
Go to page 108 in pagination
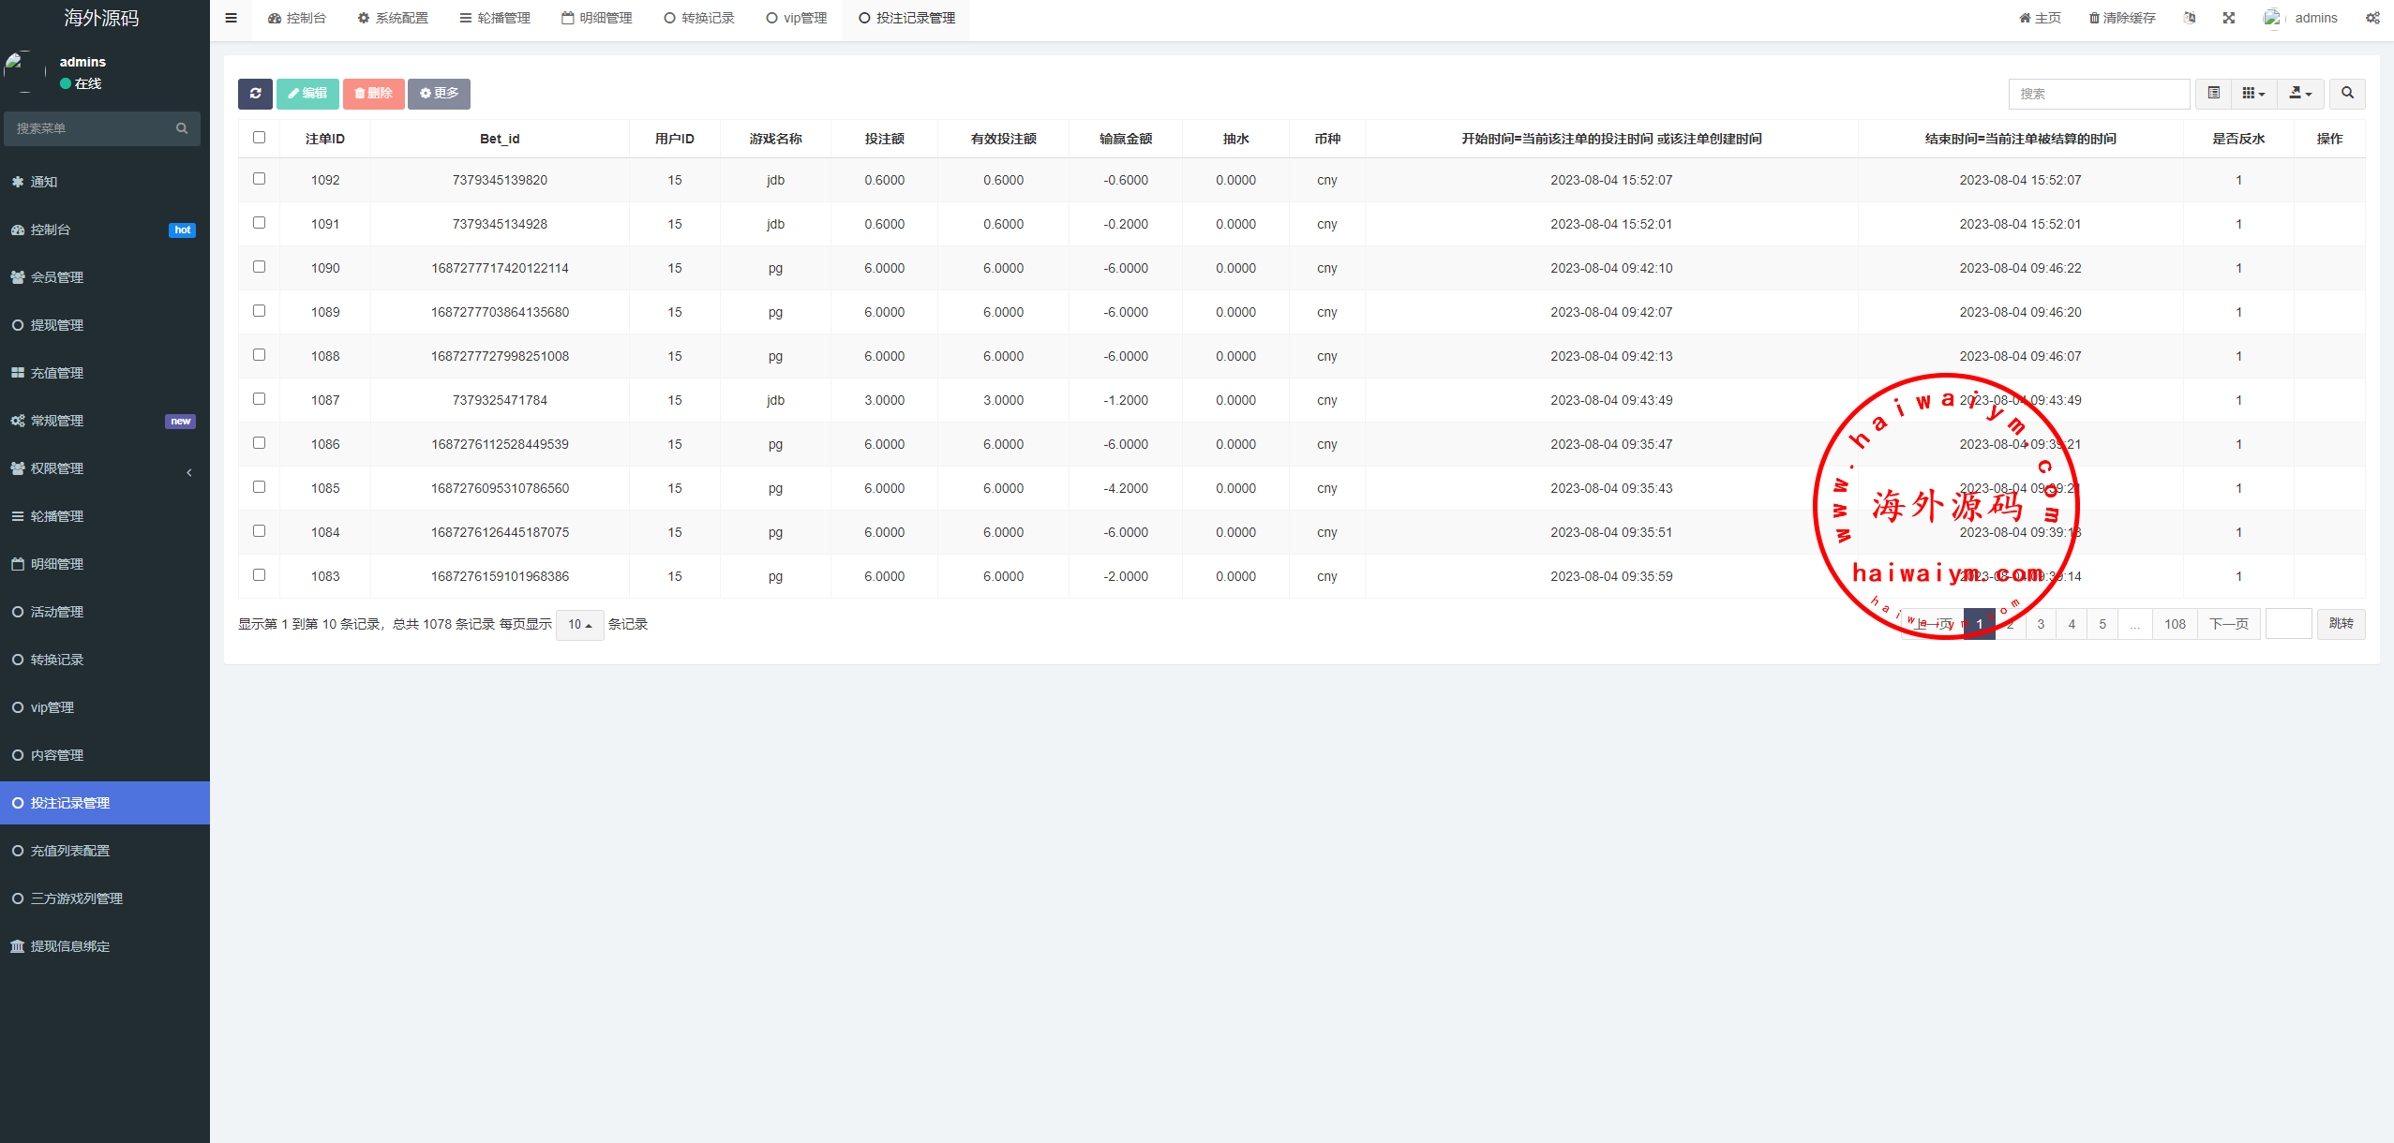point(2175,625)
